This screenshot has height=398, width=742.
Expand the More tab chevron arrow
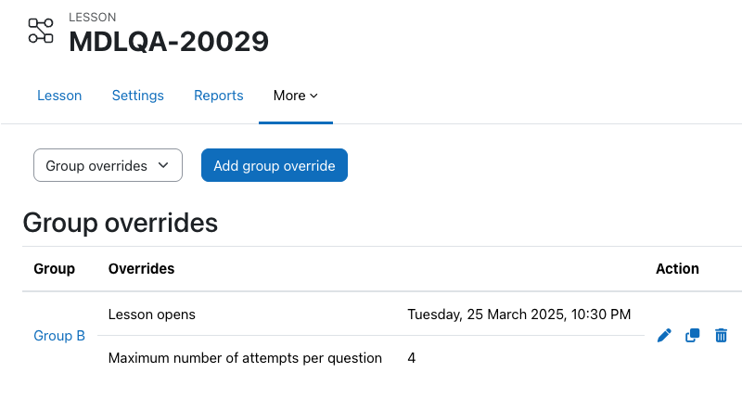313,96
